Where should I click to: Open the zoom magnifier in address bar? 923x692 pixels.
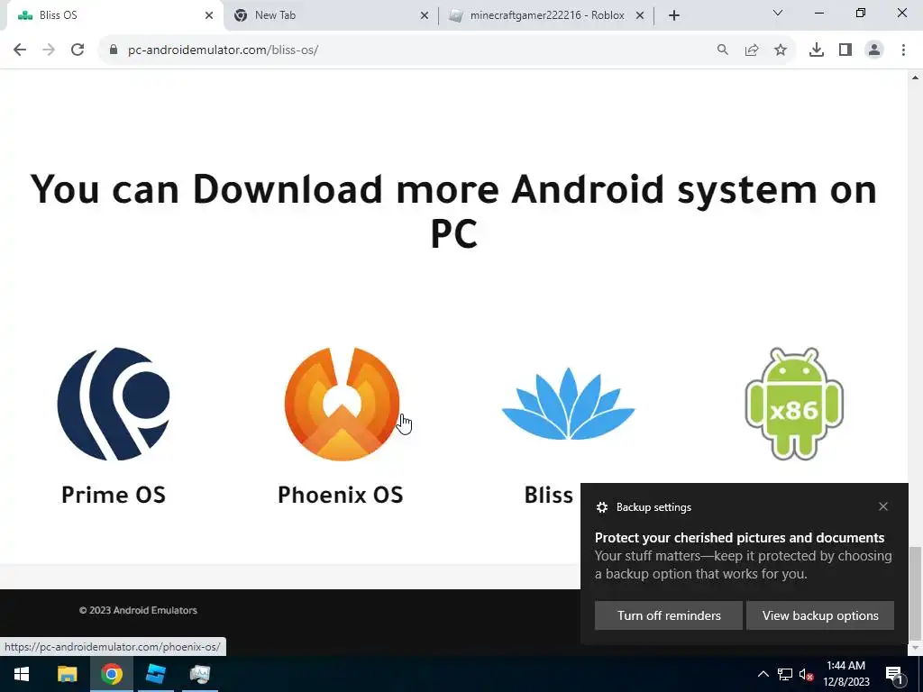pyautogui.click(x=723, y=50)
